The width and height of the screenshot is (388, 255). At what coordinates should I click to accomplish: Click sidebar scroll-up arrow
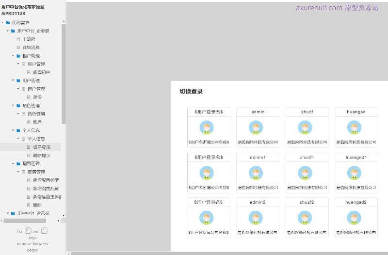click(64, 21)
